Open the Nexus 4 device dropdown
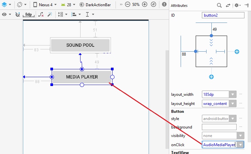The image size is (251, 154). pos(45,5)
